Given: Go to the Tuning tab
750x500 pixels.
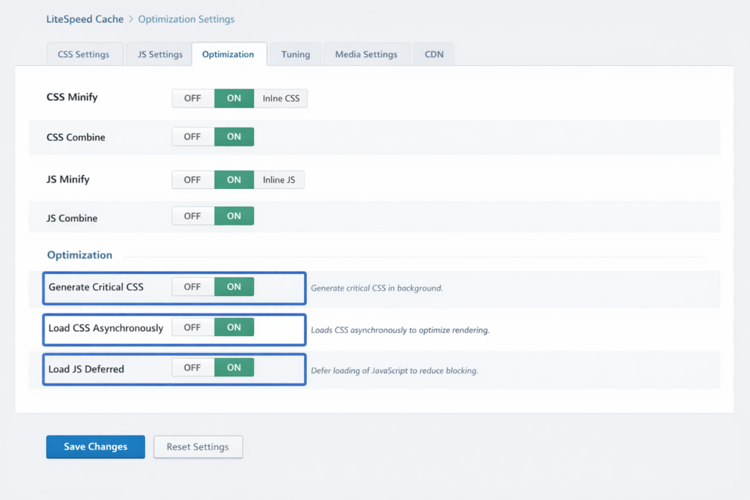Looking at the screenshot, I should (x=295, y=54).
